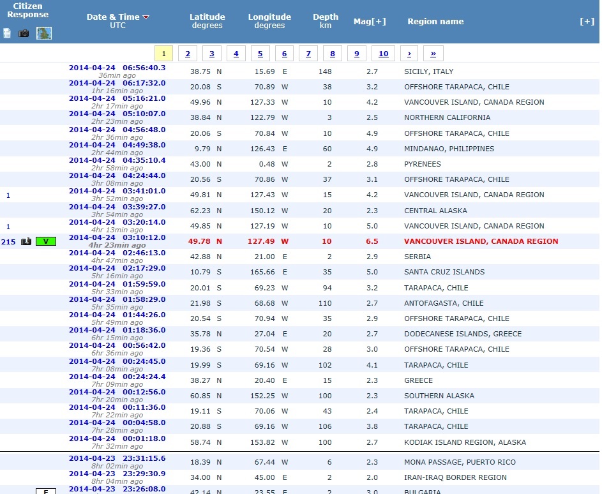This screenshot has height=494, width=602.
Task: Click next page single arrow button
Action: pos(409,54)
